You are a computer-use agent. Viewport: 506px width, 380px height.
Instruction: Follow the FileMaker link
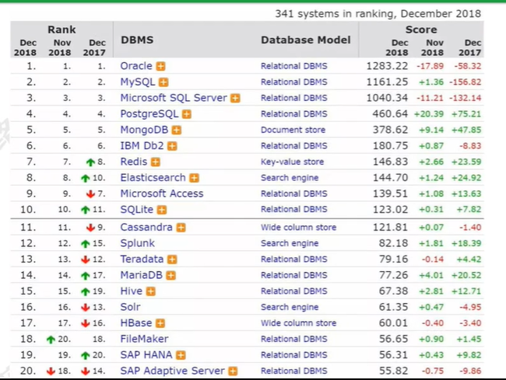point(144,339)
